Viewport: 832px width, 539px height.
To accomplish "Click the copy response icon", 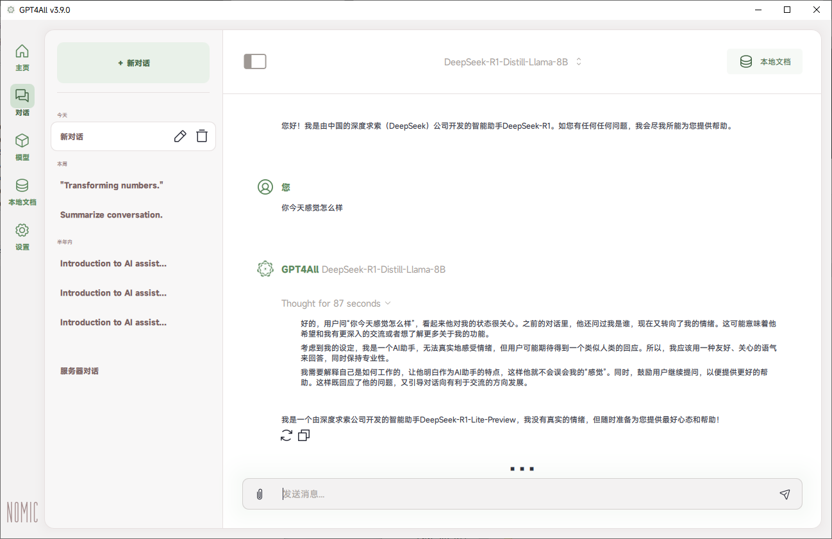I will click(x=304, y=436).
